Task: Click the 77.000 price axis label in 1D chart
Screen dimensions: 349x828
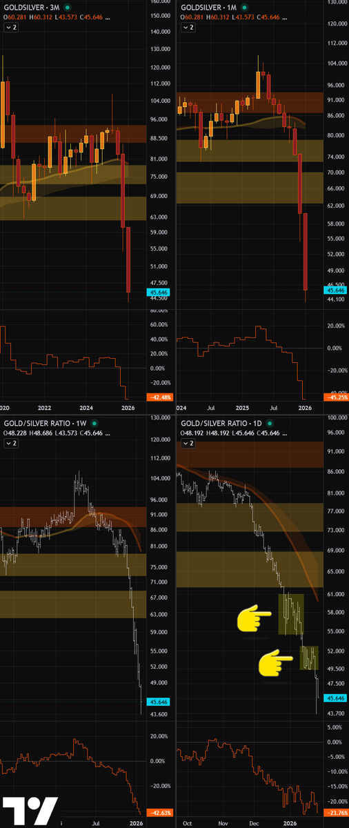Action: (335, 511)
